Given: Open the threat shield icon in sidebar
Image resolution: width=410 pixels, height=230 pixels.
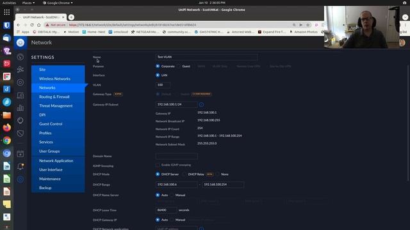Looking at the screenshot, I should click(x=20, y=134).
